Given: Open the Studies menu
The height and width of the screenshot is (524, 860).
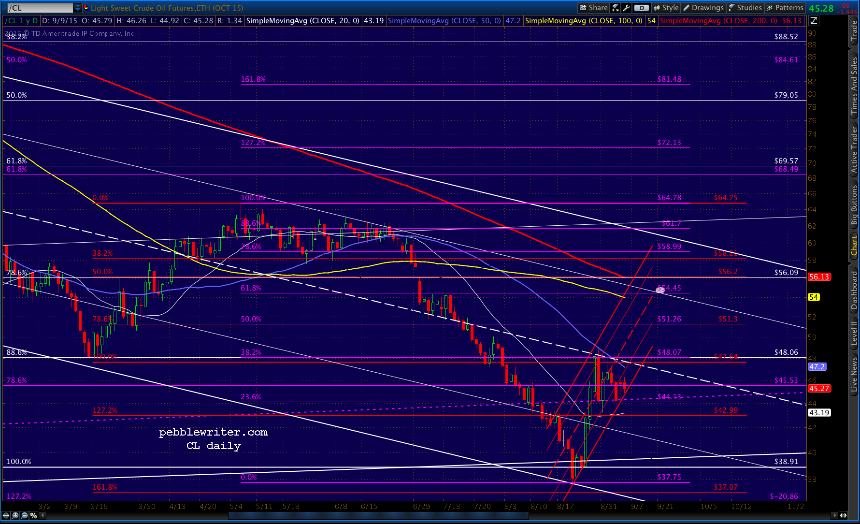Looking at the screenshot, I should point(745,8).
